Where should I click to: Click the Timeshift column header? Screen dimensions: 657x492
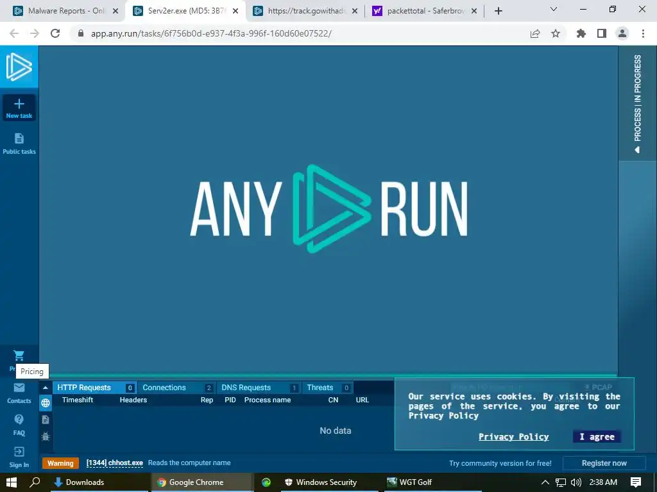click(78, 400)
